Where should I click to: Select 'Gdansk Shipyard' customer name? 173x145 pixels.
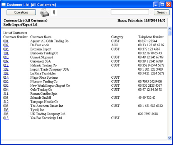point(42,57)
